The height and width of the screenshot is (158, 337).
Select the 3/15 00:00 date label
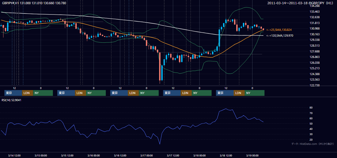coord(41,155)
